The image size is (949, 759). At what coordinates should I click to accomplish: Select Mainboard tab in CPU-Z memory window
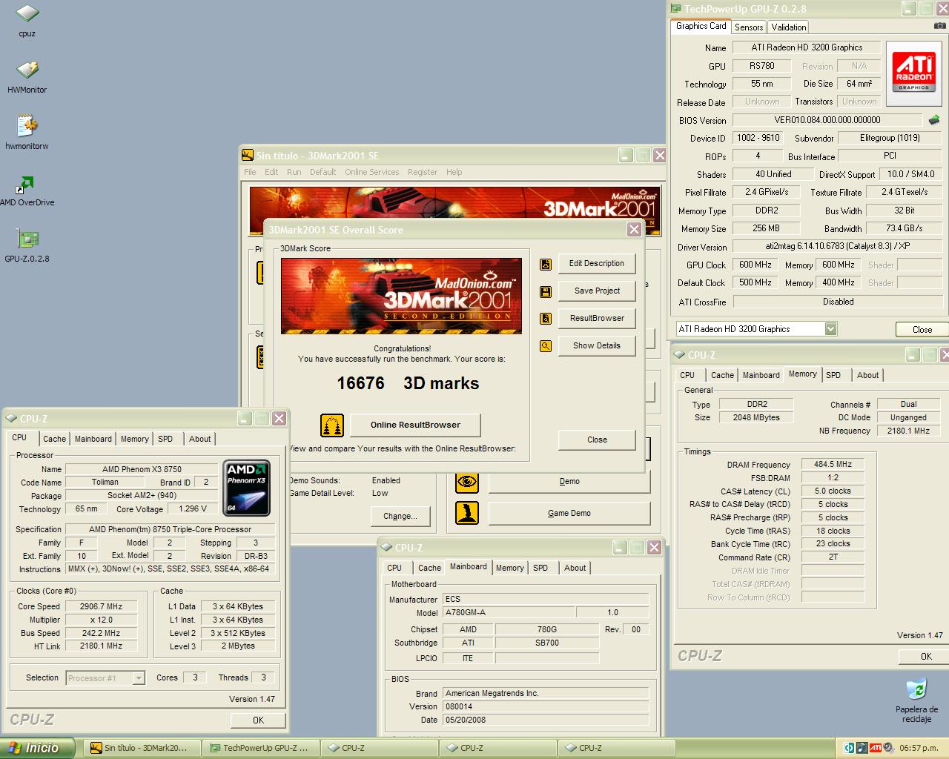[x=761, y=375]
